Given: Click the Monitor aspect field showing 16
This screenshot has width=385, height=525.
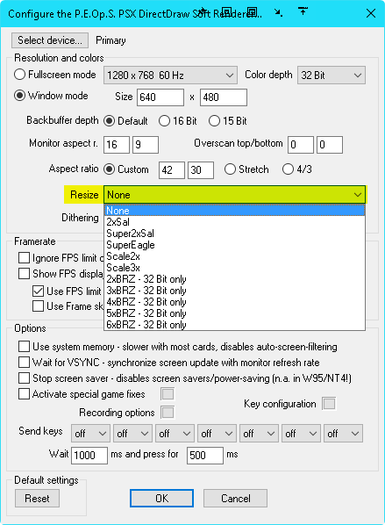Looking at the screenshot, I should point(117,145).
